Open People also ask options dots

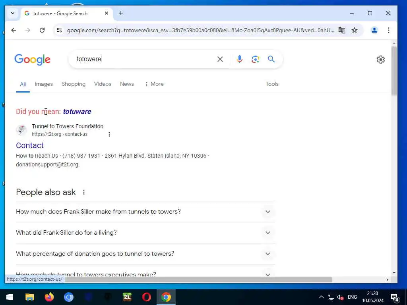click(84, 192)
